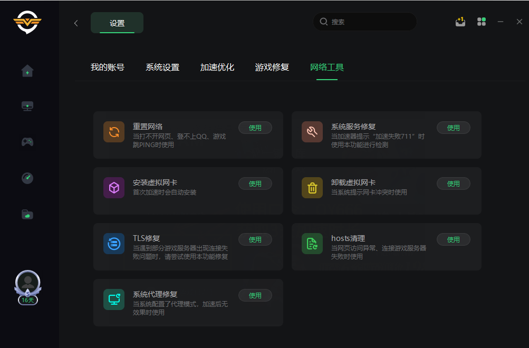The width and height of the screenshot is (529, 348).
Task: Go back using the left chevron arrow
Action: click(76, 23)
